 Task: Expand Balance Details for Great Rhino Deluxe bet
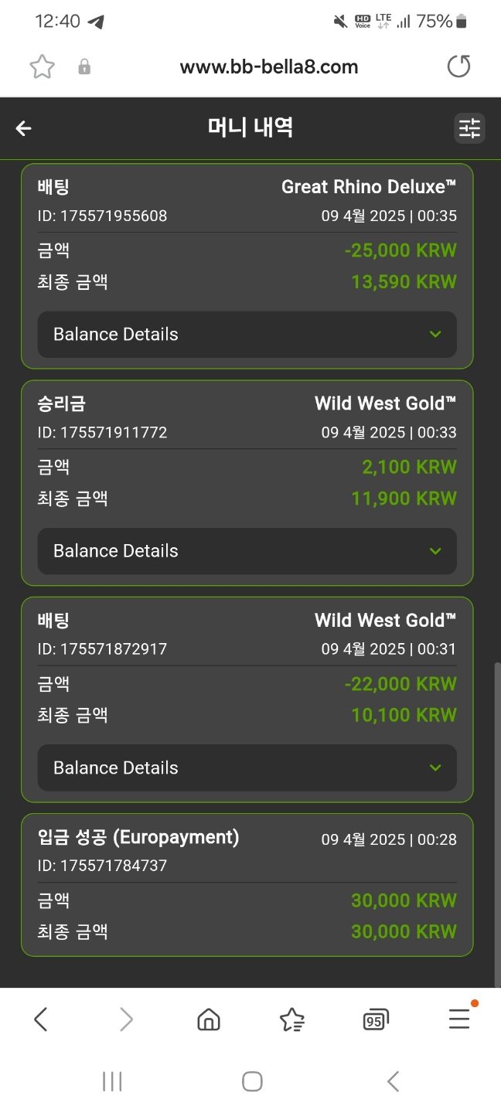click(x=247, y=335)
